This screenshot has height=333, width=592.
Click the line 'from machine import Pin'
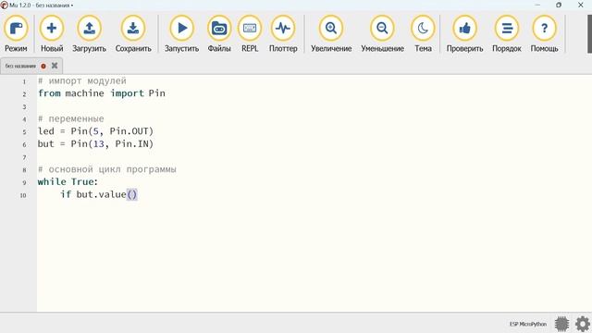tap(102, 93)
